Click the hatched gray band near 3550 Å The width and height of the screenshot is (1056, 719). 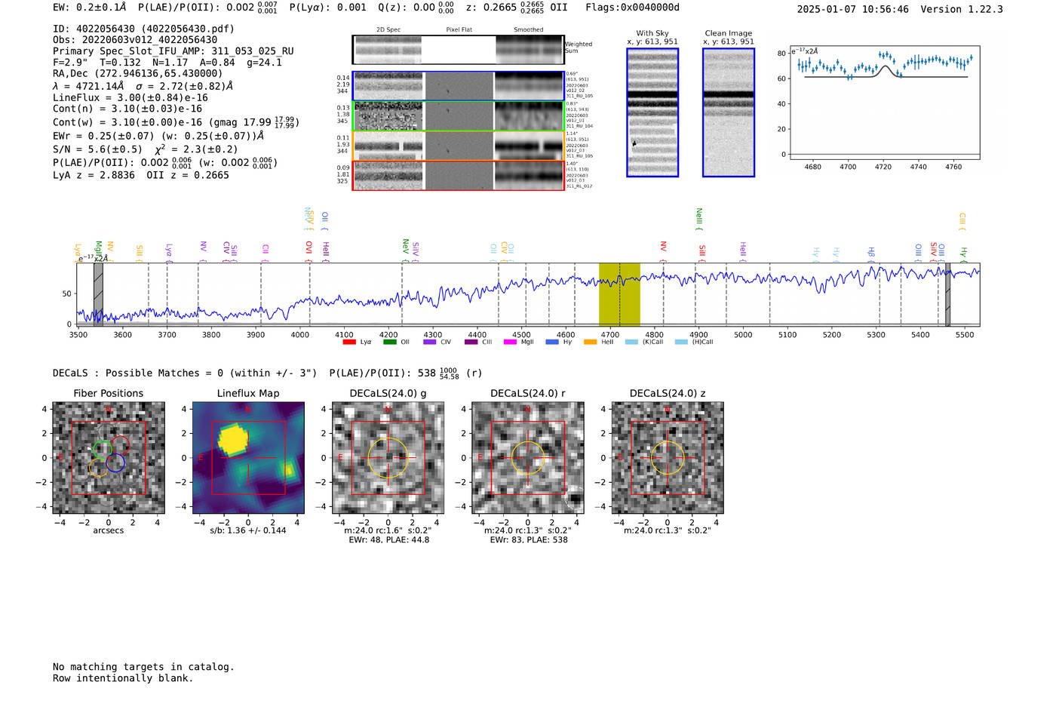click(98, 294)
